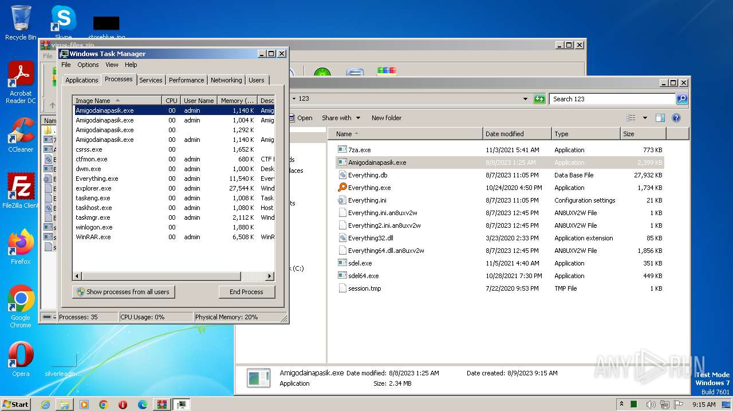
Task: Refresh the Explorer address bar
Action: pyautogui.click(x=539, y=99)
